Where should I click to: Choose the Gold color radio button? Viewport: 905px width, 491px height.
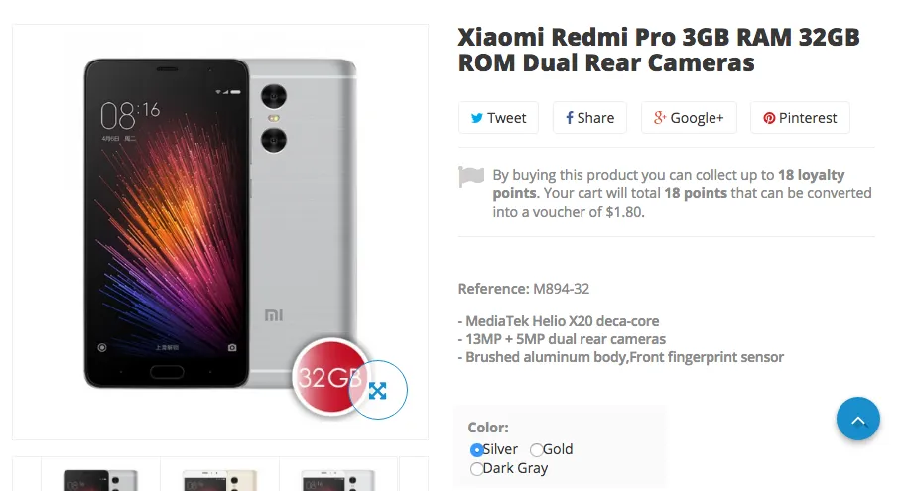[537, 450]
